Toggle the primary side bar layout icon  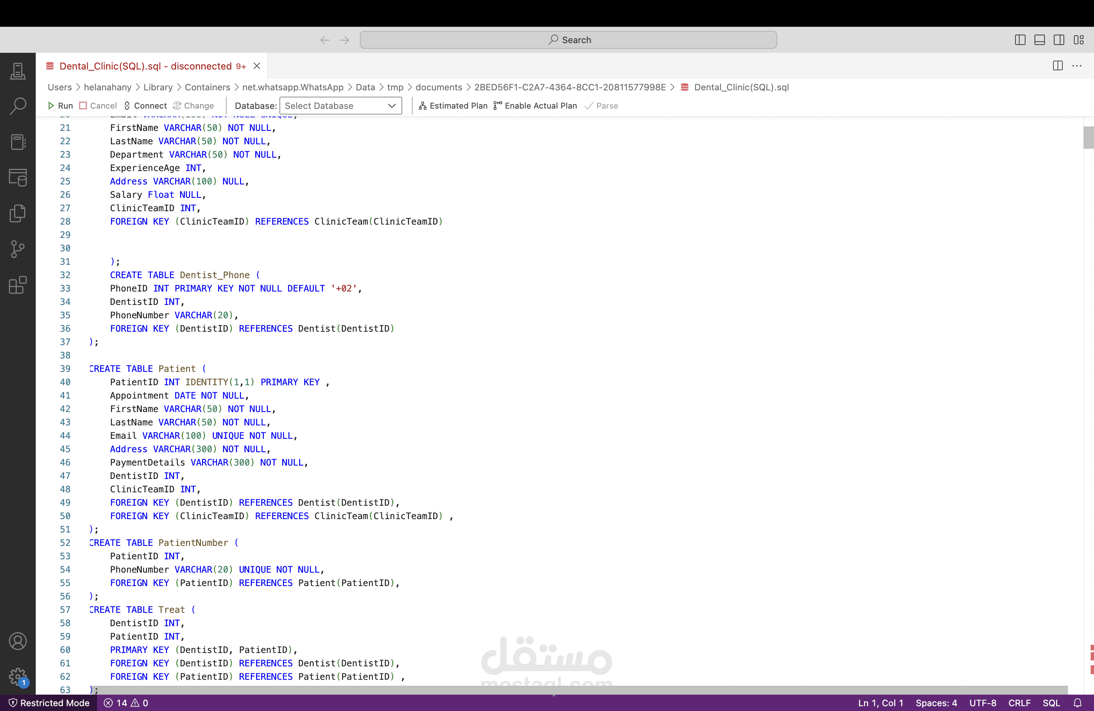[1020, 40]
